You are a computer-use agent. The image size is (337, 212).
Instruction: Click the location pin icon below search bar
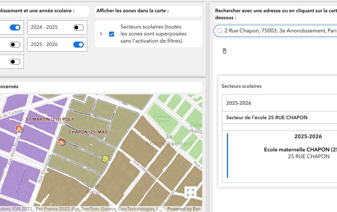[x=224, y=51]
